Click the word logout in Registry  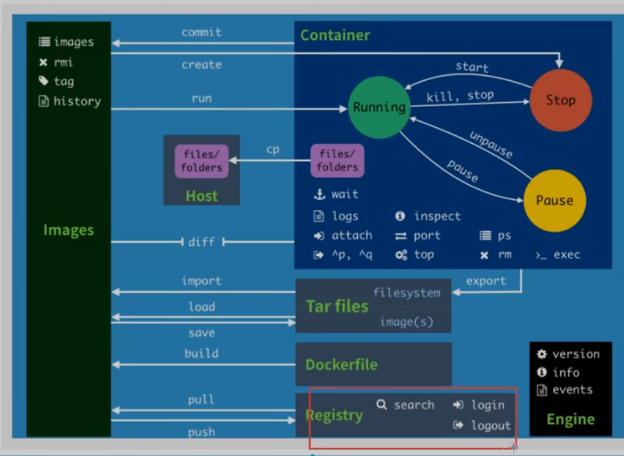[491, 426]
